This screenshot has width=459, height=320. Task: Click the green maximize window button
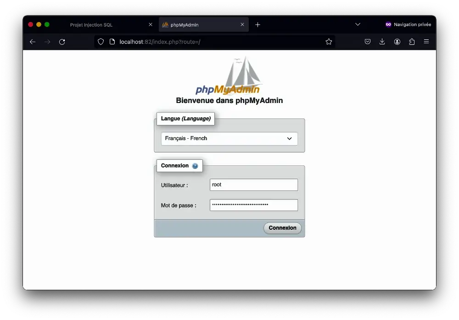click(47, 25)
